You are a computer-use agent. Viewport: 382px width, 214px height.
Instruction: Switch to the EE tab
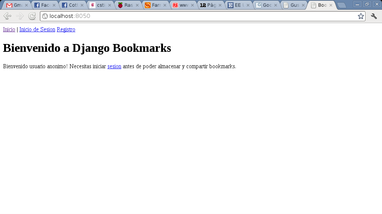(235, 5)
